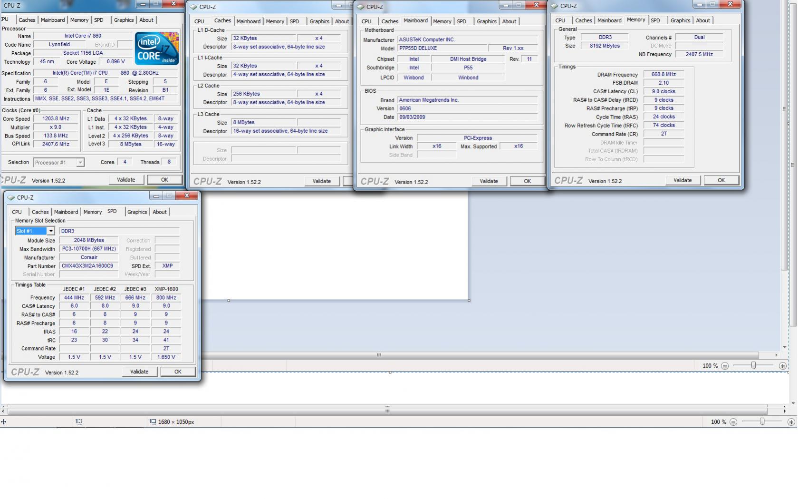
Task: Click the zoom slider handle in the bottom status bar
Action: [x=762, y=422]
